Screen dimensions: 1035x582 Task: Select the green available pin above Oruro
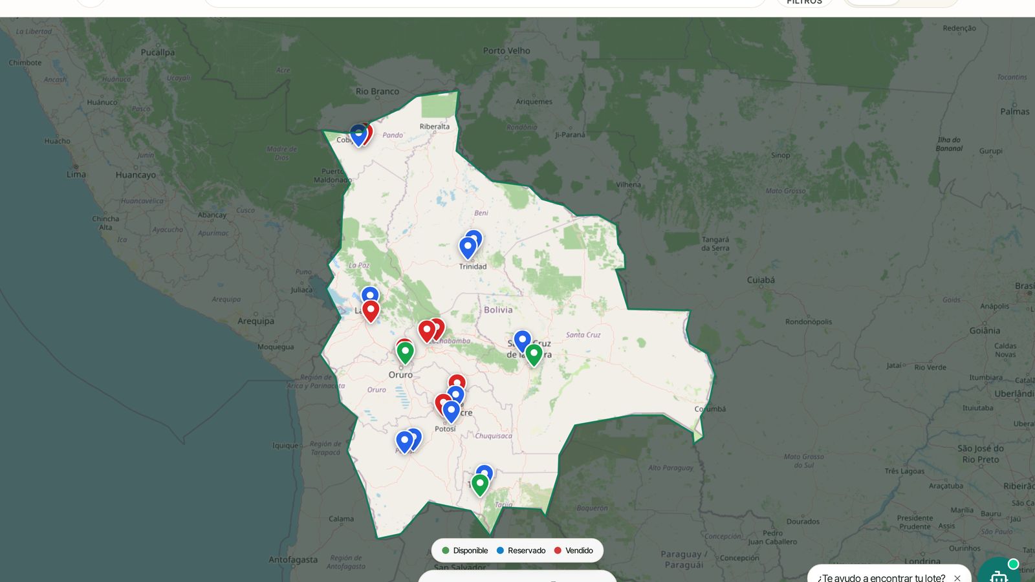405,353
